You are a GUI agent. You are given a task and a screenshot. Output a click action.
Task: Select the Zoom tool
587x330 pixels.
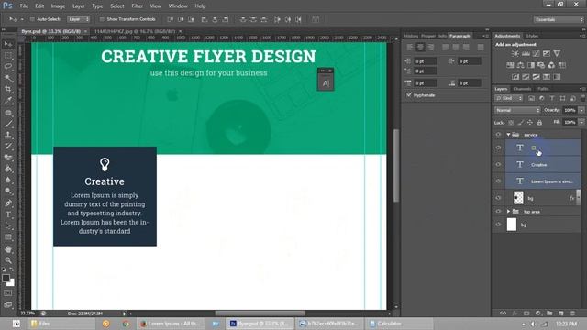(8, 260)
